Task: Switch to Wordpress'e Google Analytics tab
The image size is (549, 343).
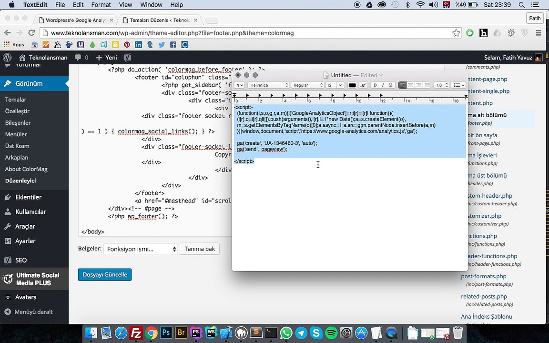Action: click(76, 20)
